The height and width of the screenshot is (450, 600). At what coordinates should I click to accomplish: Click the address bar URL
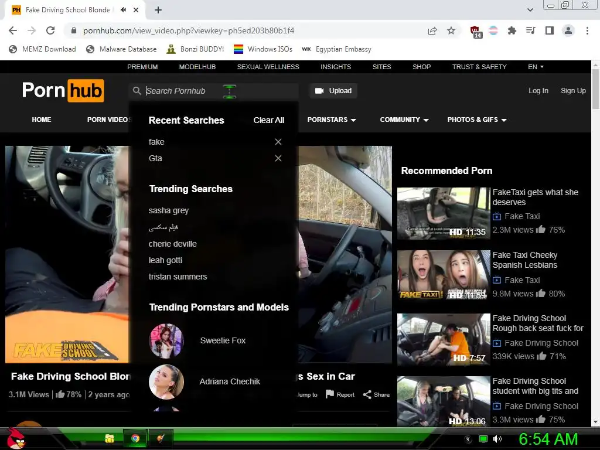click(x=189, y=30)
